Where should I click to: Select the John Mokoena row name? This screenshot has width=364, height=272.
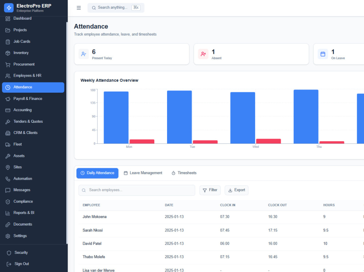click(95, 217)
